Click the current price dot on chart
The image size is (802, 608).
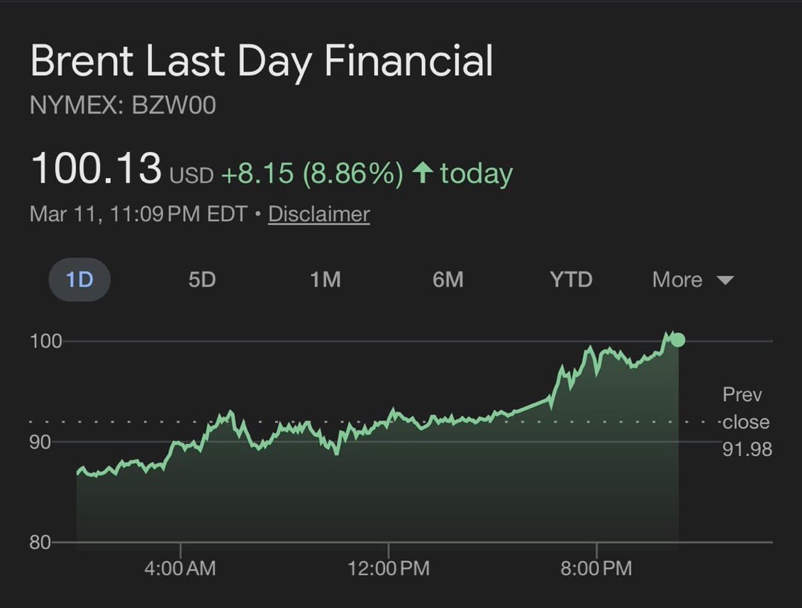[678, 340]
